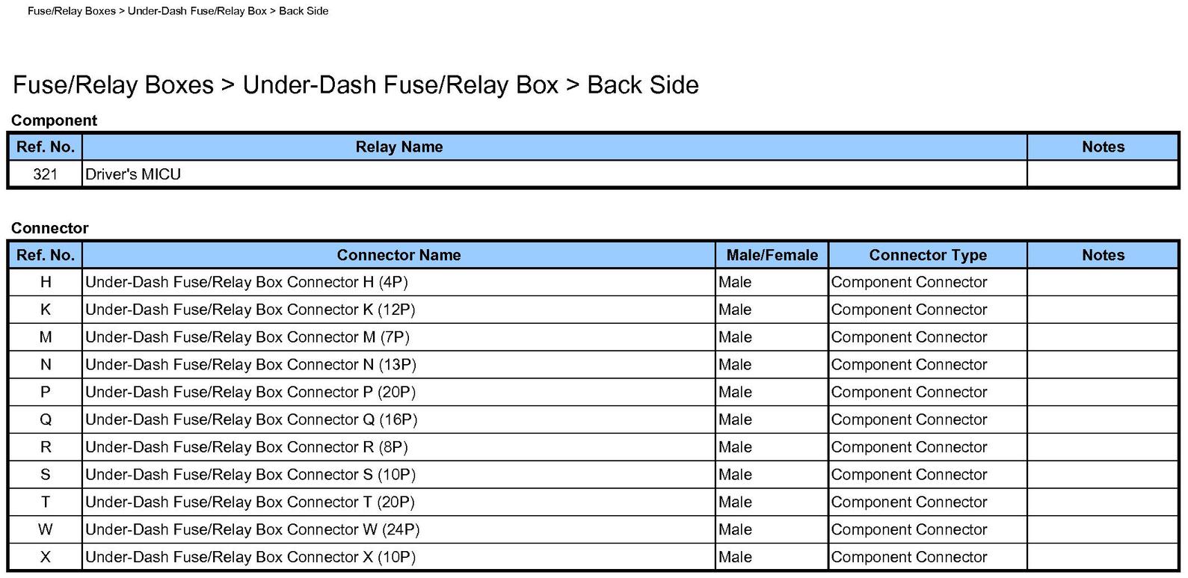This screenshot has height=578, width=1188.
Task: Select Connector H (4P) name cell
Action: point(247,283)
